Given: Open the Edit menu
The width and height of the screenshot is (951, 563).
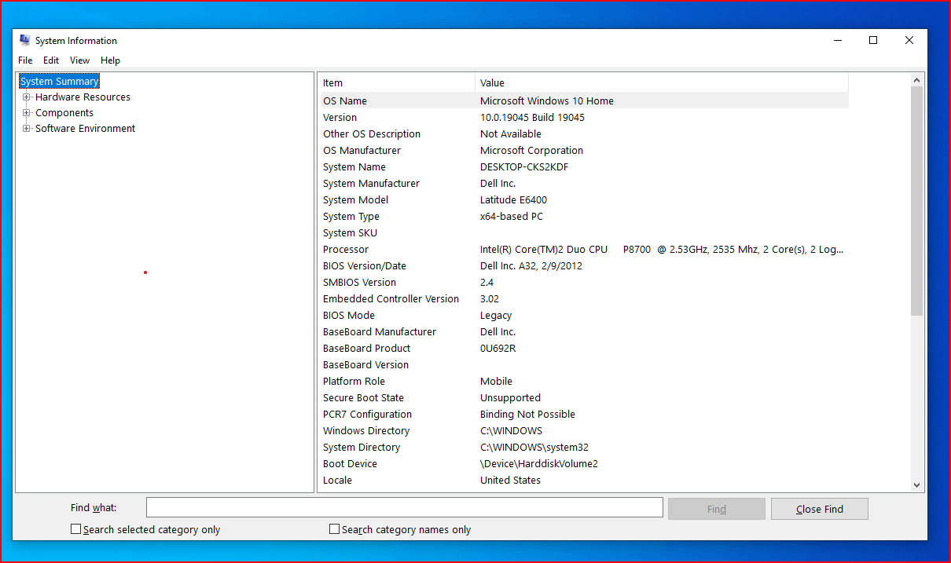Looking at the screenshot, I should point(50,60).
